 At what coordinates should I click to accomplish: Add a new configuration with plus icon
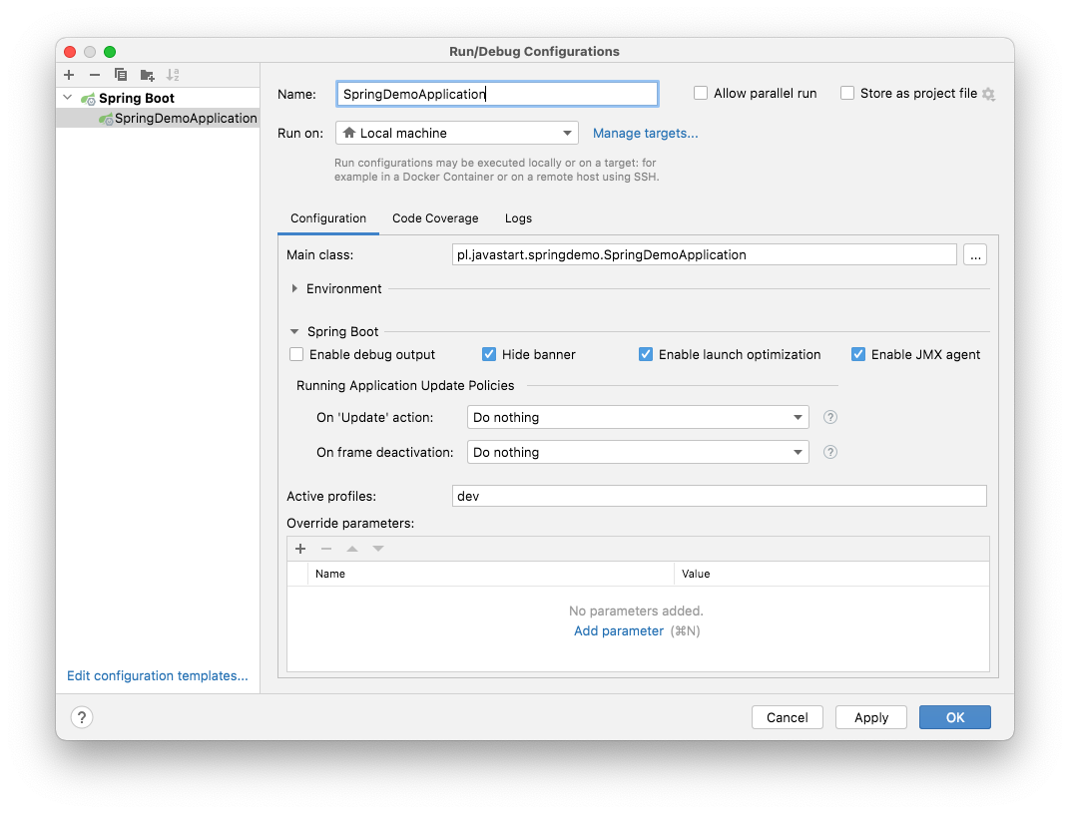(x=69, y=75)
